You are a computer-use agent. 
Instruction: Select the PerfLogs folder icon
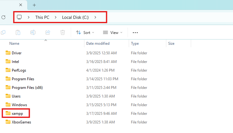(x=8, y=70)
